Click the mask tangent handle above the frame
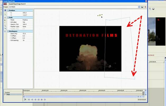This screenshot has width=166, height=106. (100, 15)
